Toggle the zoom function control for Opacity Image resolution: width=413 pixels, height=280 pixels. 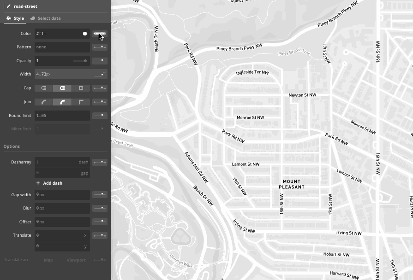pyautogui.click(x=100, y=60)
